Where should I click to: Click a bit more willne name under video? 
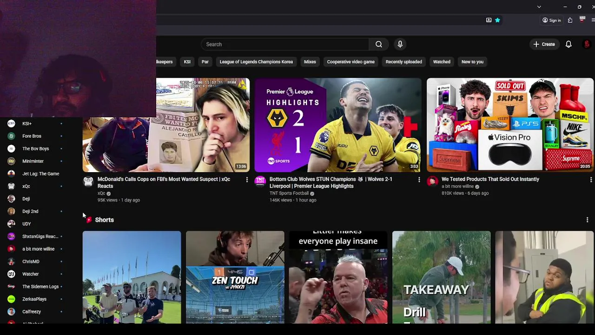pyautogui.click(x=457, y=186)
